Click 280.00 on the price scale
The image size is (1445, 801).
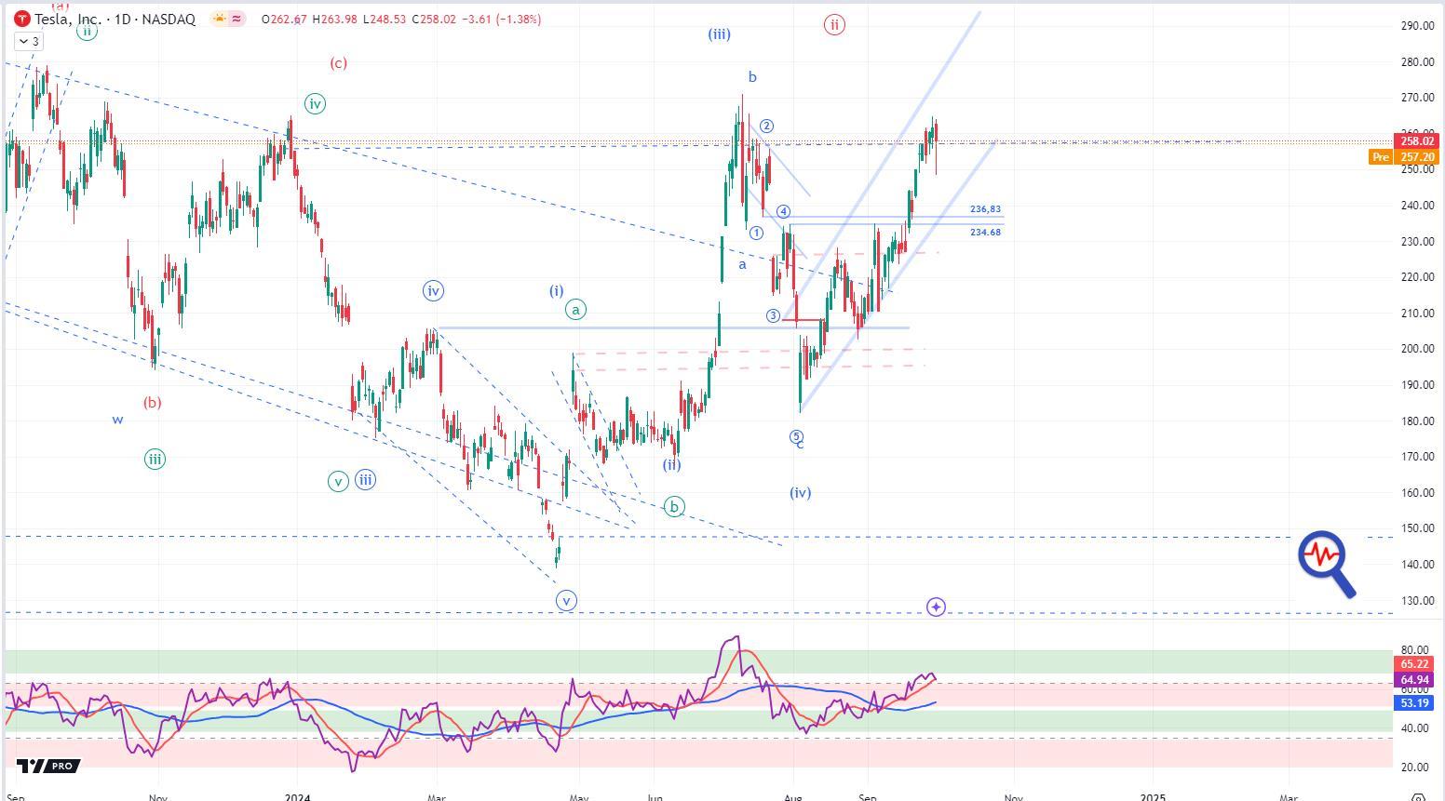click(1416, 62)
